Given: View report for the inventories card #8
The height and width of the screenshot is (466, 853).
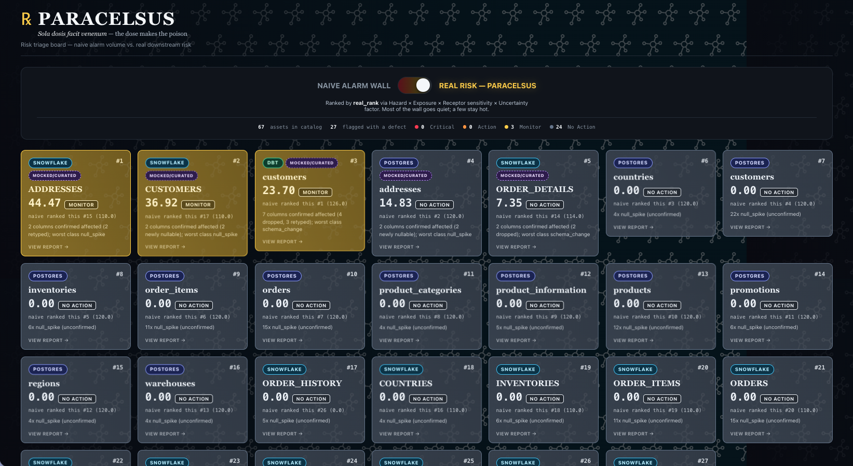Looking at the screenshot, I should point(48,340).
